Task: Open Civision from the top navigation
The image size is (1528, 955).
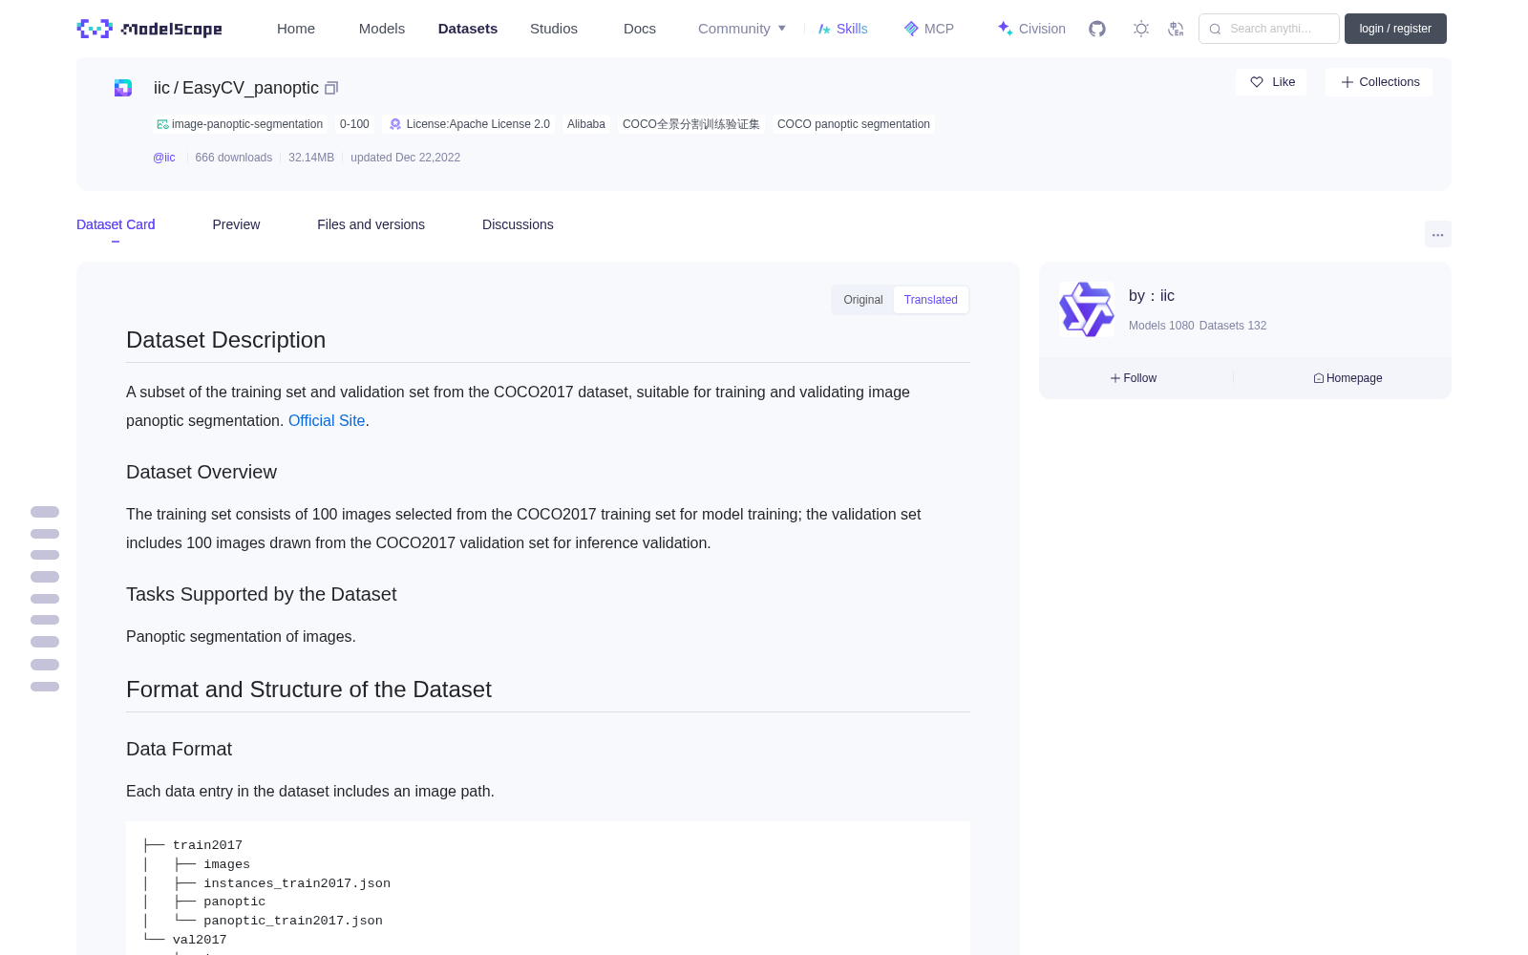Action: (1031, 29)
